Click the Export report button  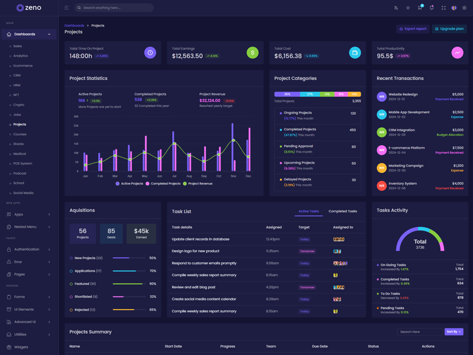pos(413,28)
